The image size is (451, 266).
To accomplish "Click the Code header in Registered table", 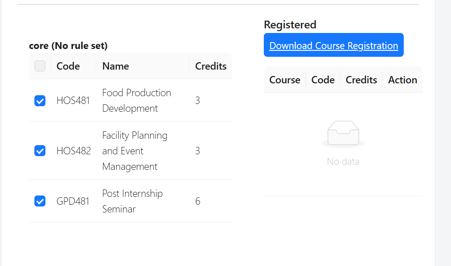I will point(323,80).
